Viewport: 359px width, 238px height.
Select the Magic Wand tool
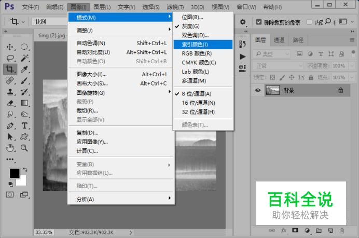click(24, 58)
